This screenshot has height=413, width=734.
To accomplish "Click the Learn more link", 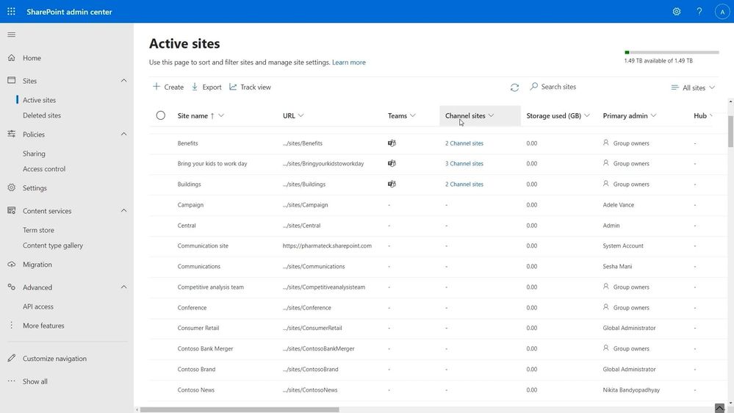I will 349,62.
